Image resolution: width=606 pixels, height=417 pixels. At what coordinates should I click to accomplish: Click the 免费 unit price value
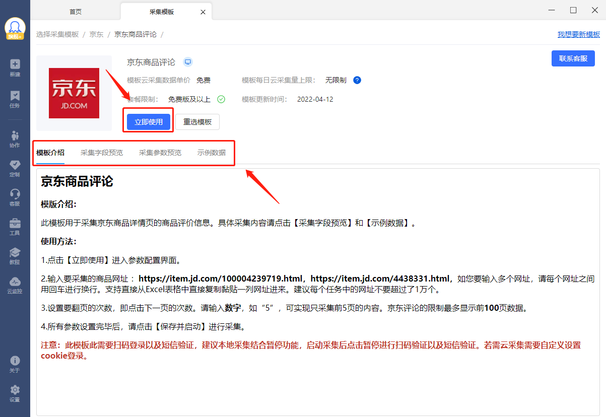(204, 80)
